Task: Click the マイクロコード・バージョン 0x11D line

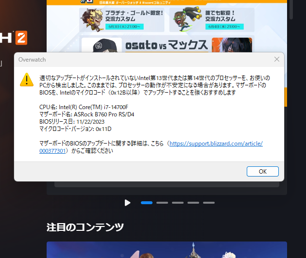Action: click(x=75, y=129)
